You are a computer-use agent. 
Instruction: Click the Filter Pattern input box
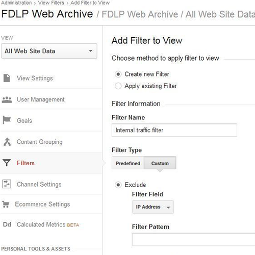click(193, 240)
